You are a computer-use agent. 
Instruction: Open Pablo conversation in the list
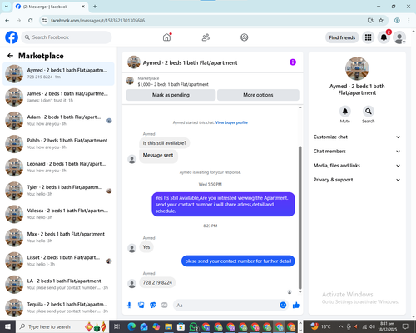(58, 144)
